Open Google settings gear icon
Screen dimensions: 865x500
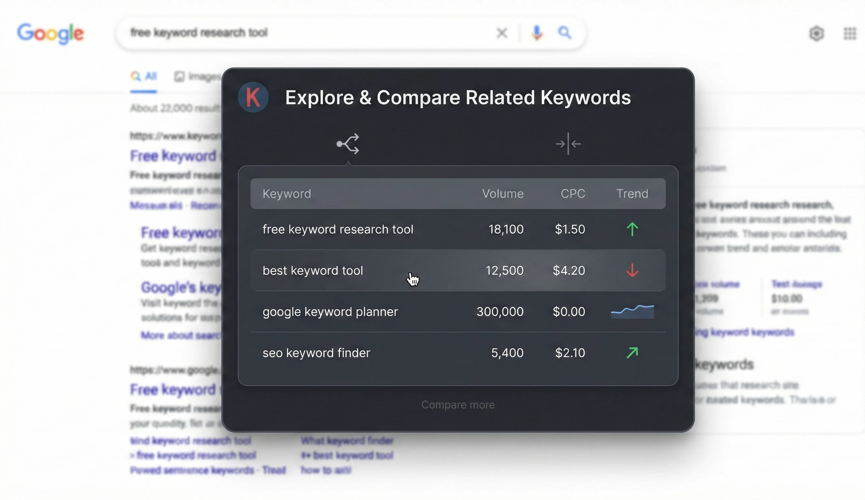point(817,33)
